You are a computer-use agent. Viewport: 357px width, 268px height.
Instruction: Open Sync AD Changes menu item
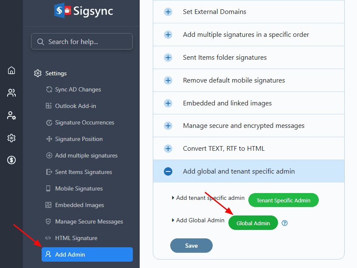tap(78, 90)
